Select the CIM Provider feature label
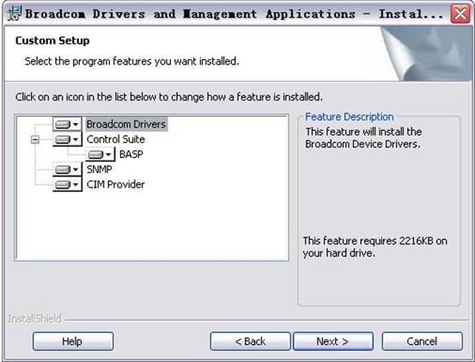475x362 pixels. [x=115, y=184]
